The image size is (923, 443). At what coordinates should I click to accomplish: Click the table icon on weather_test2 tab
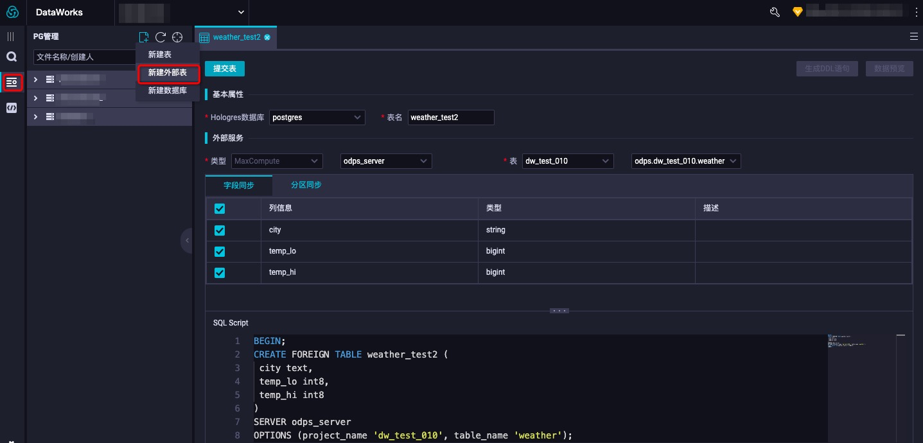204,37
